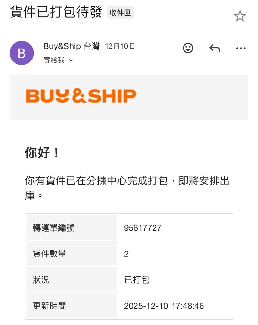Tap the 轉運單編號 row label
The width and height of the screenshot is (258, 325).
[x=54, y=228]
